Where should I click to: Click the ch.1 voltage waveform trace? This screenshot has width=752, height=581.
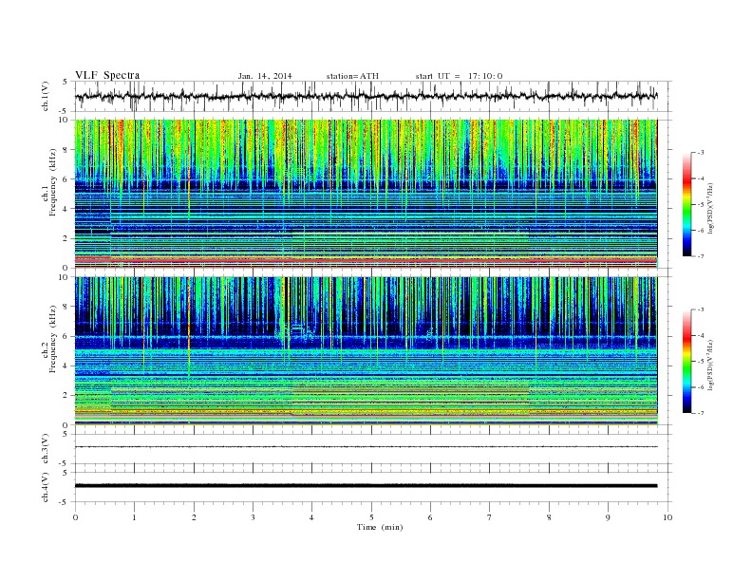click(x=367, y=96)
